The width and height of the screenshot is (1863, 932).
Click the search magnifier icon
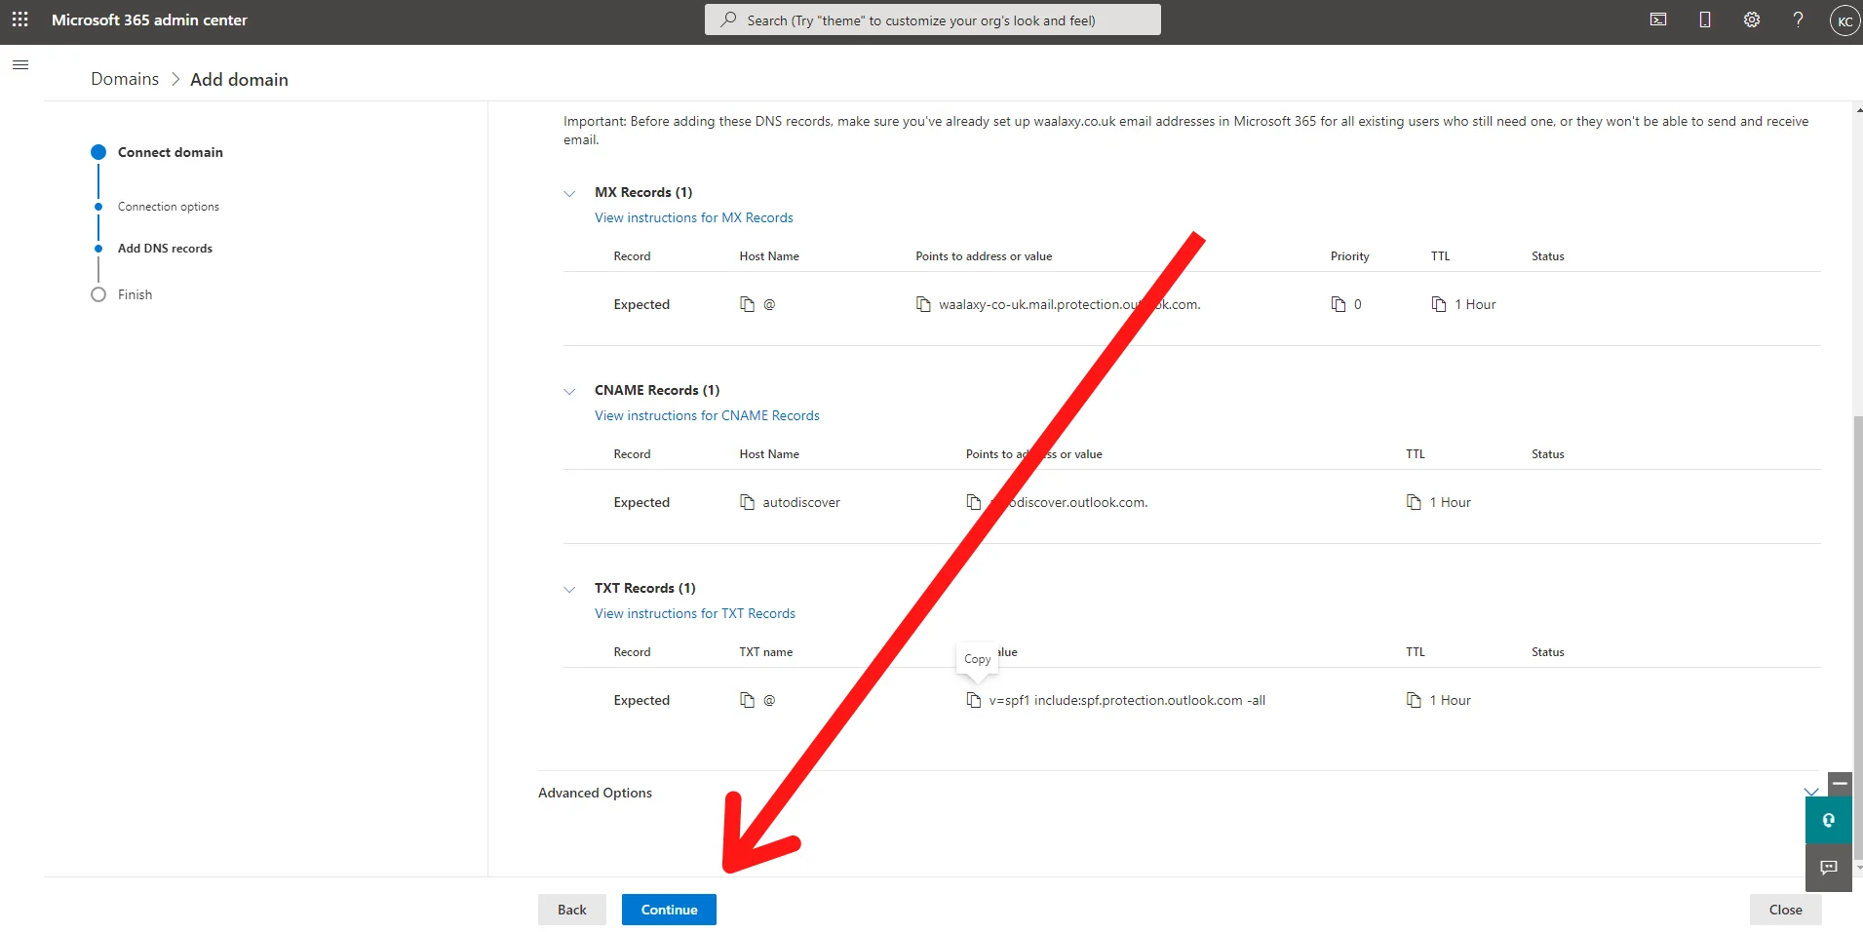pyautogui.click(x=728, y=19)
